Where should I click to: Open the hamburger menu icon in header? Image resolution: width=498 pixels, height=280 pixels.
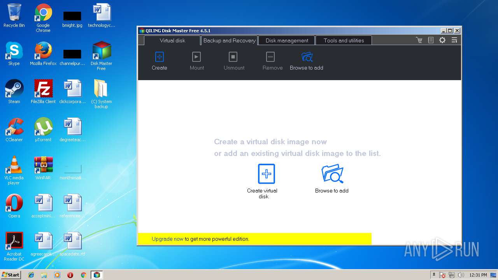click(454, 40)
